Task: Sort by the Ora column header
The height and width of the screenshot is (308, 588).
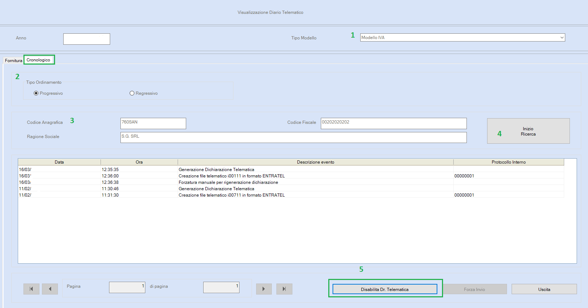Action: pos(139,162)
